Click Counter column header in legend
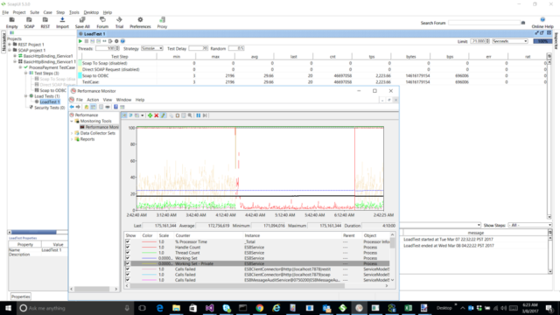560x315 pixels. click(208, 235)
